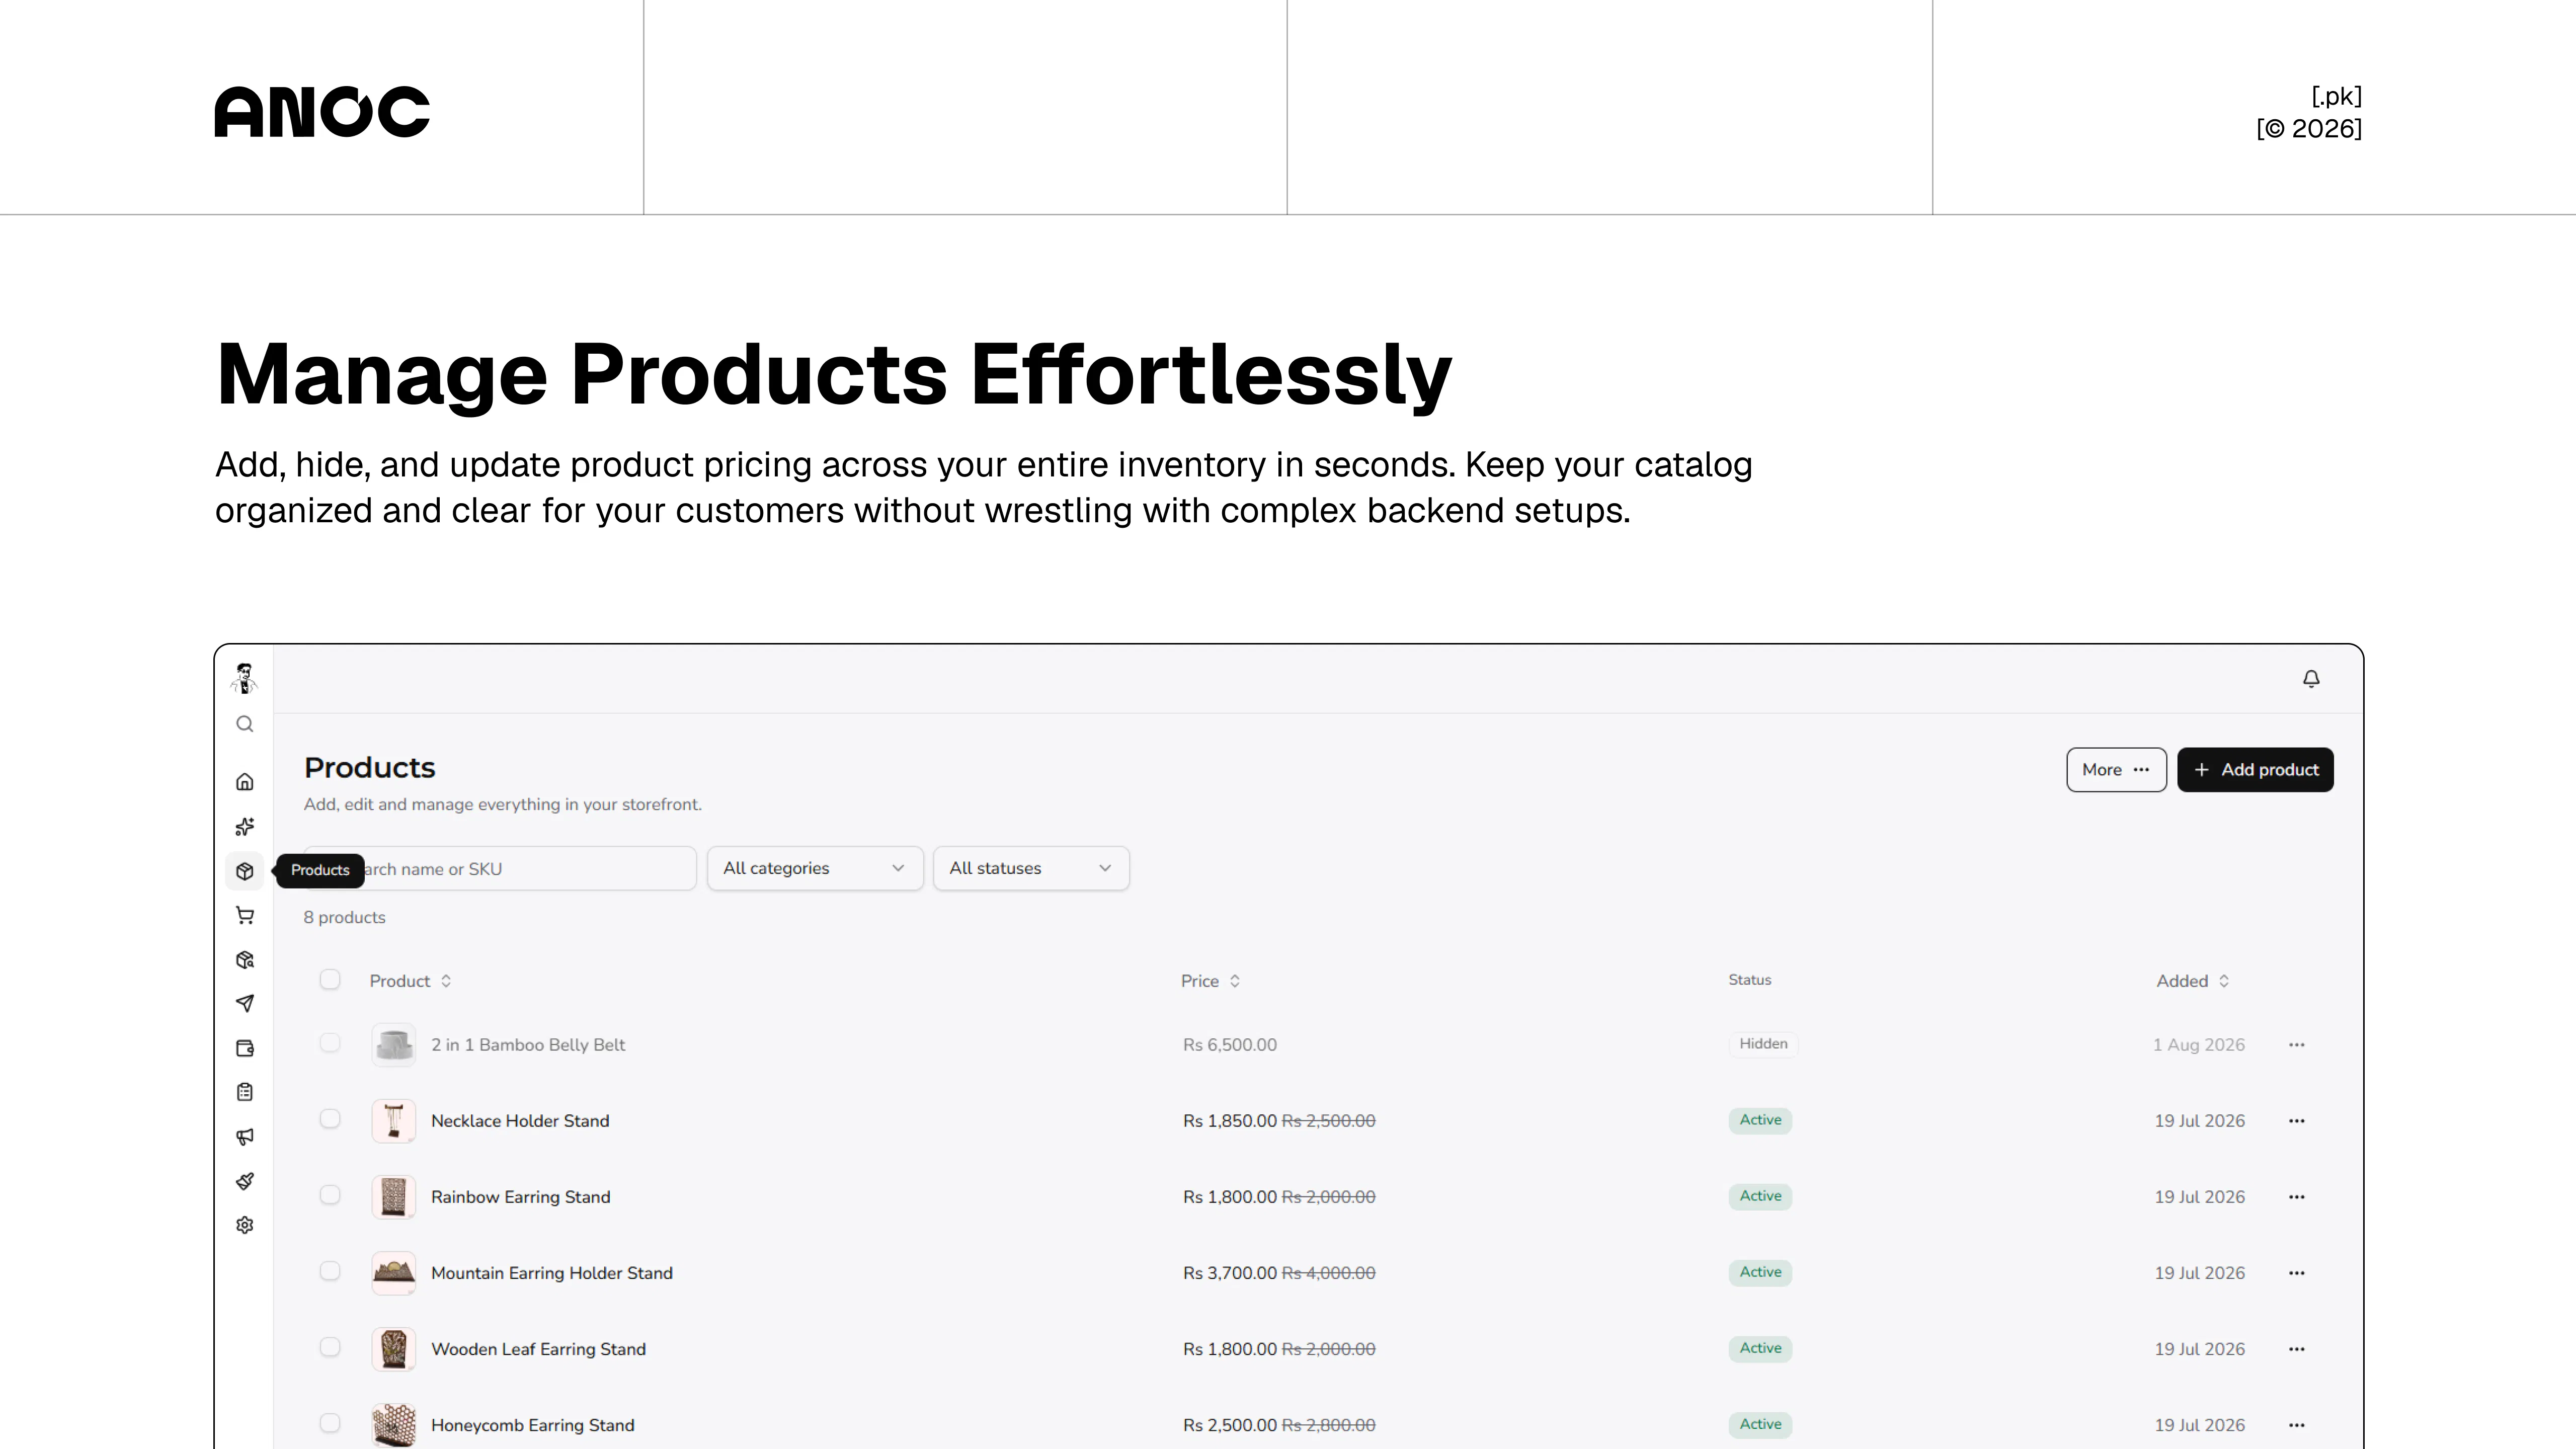Open the megaphone marketing icon
Viewport: 2576px width, 1449px height.
pyautogui.click(x=245, y=1136)
